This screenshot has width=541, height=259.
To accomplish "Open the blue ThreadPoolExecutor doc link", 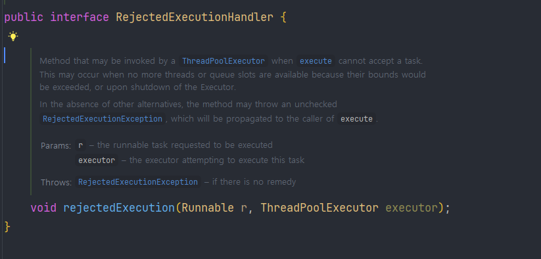I will point(223,61).
